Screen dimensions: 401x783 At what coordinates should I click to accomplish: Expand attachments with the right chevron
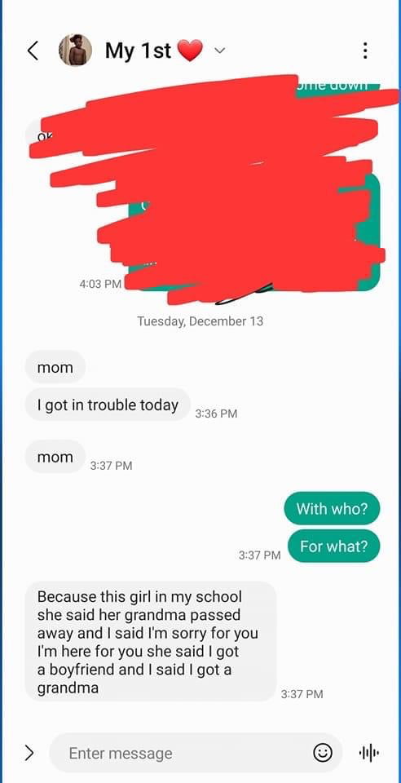pos(29,753)
